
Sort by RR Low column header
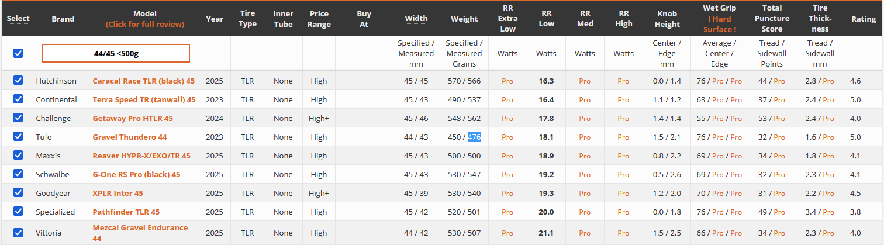tap(546, 19)
